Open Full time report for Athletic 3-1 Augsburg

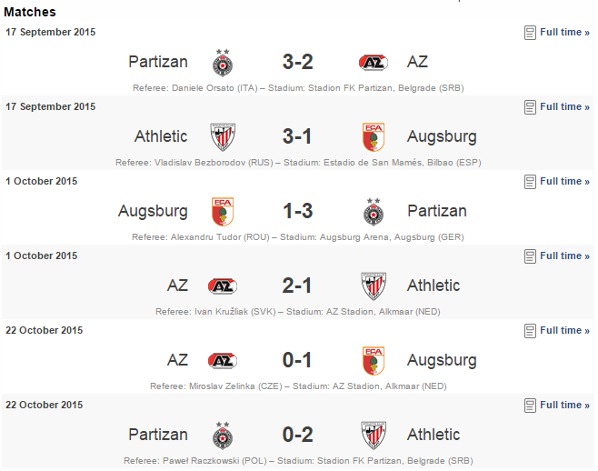[564, 107]
